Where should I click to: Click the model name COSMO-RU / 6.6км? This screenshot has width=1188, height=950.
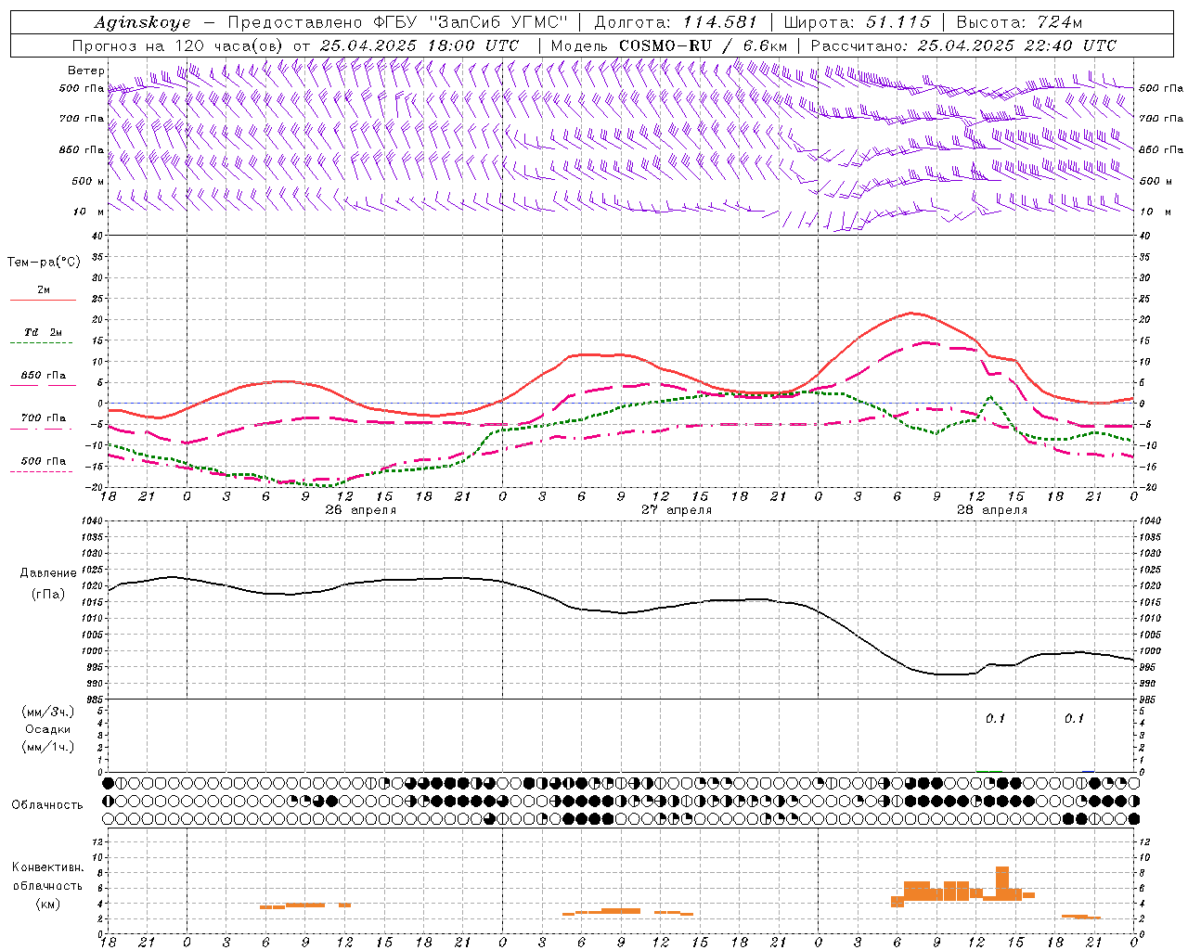click(x=703, y=45)
